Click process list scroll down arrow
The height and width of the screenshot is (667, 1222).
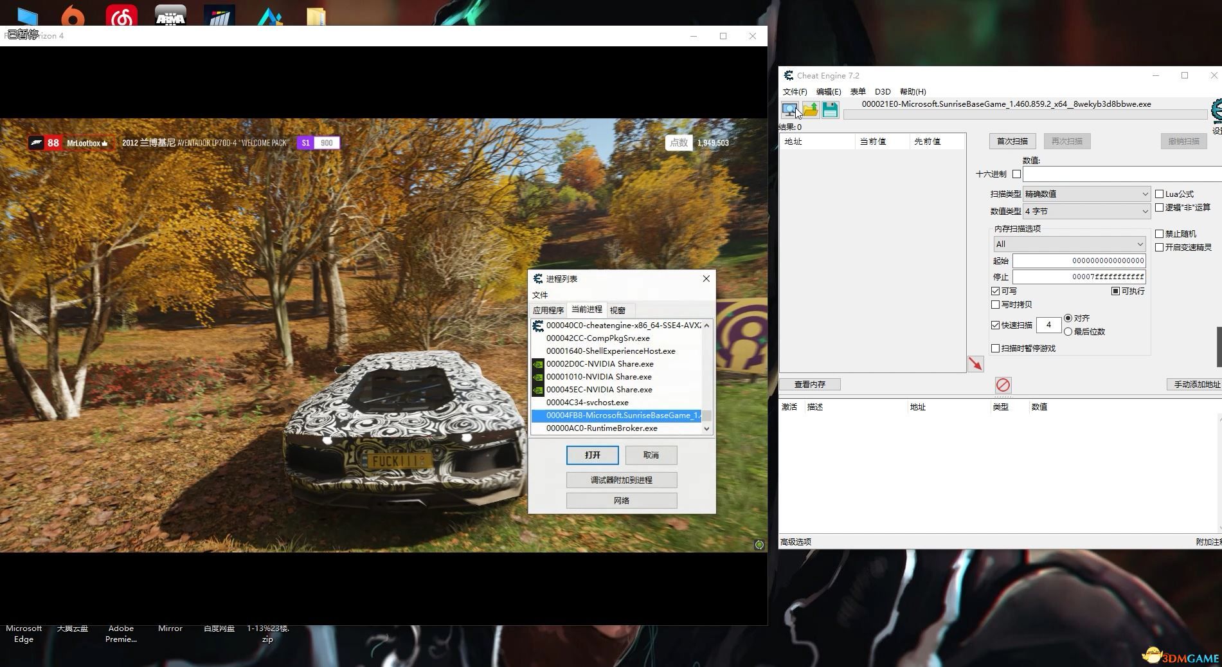coord(706,428)
